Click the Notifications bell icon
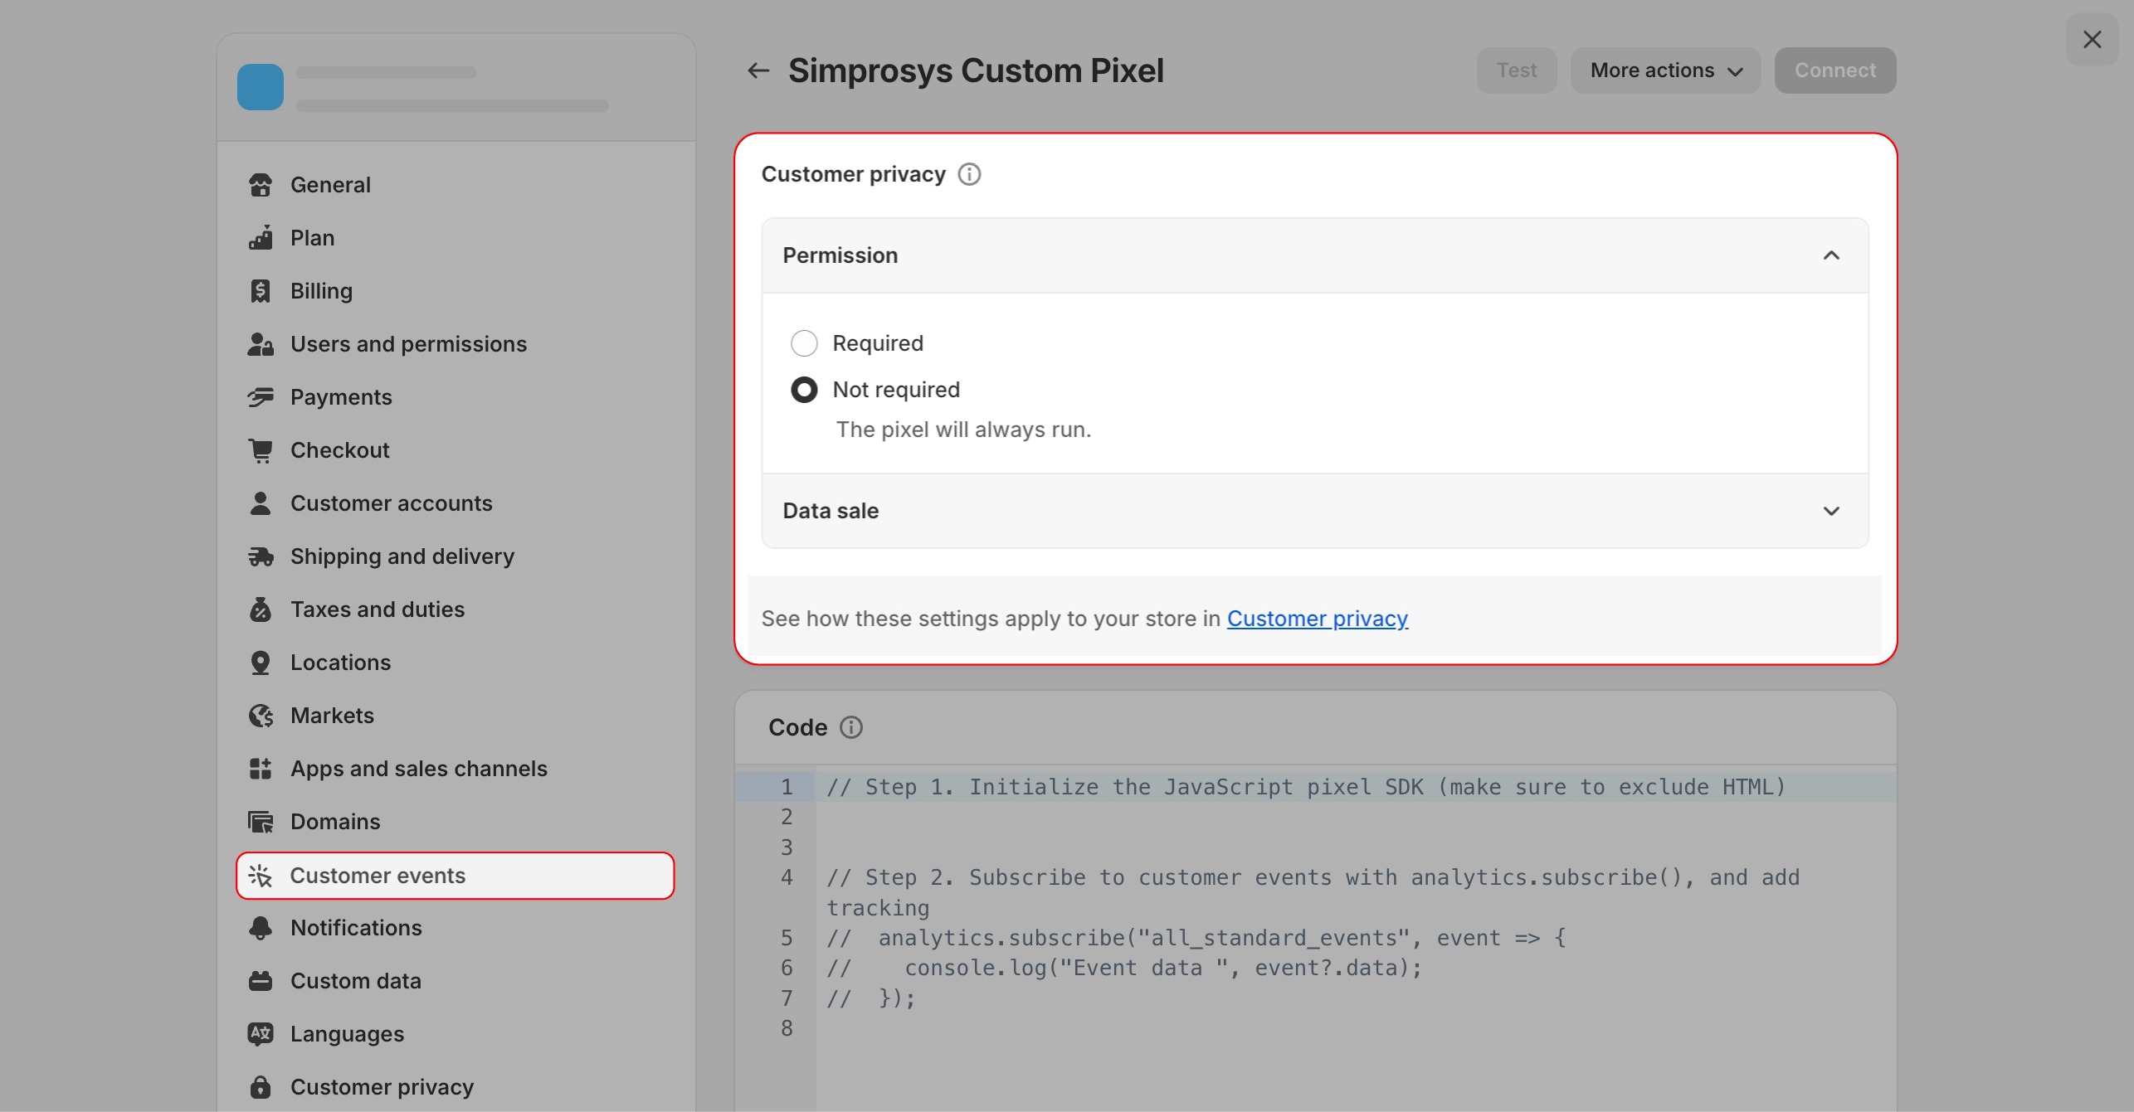Image resolution: width=2134 pixels, height=1112 pixels. [x=261, y=928]
